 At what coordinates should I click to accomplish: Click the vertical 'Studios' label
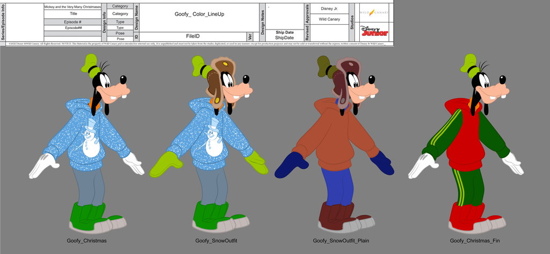click(352, 23)
